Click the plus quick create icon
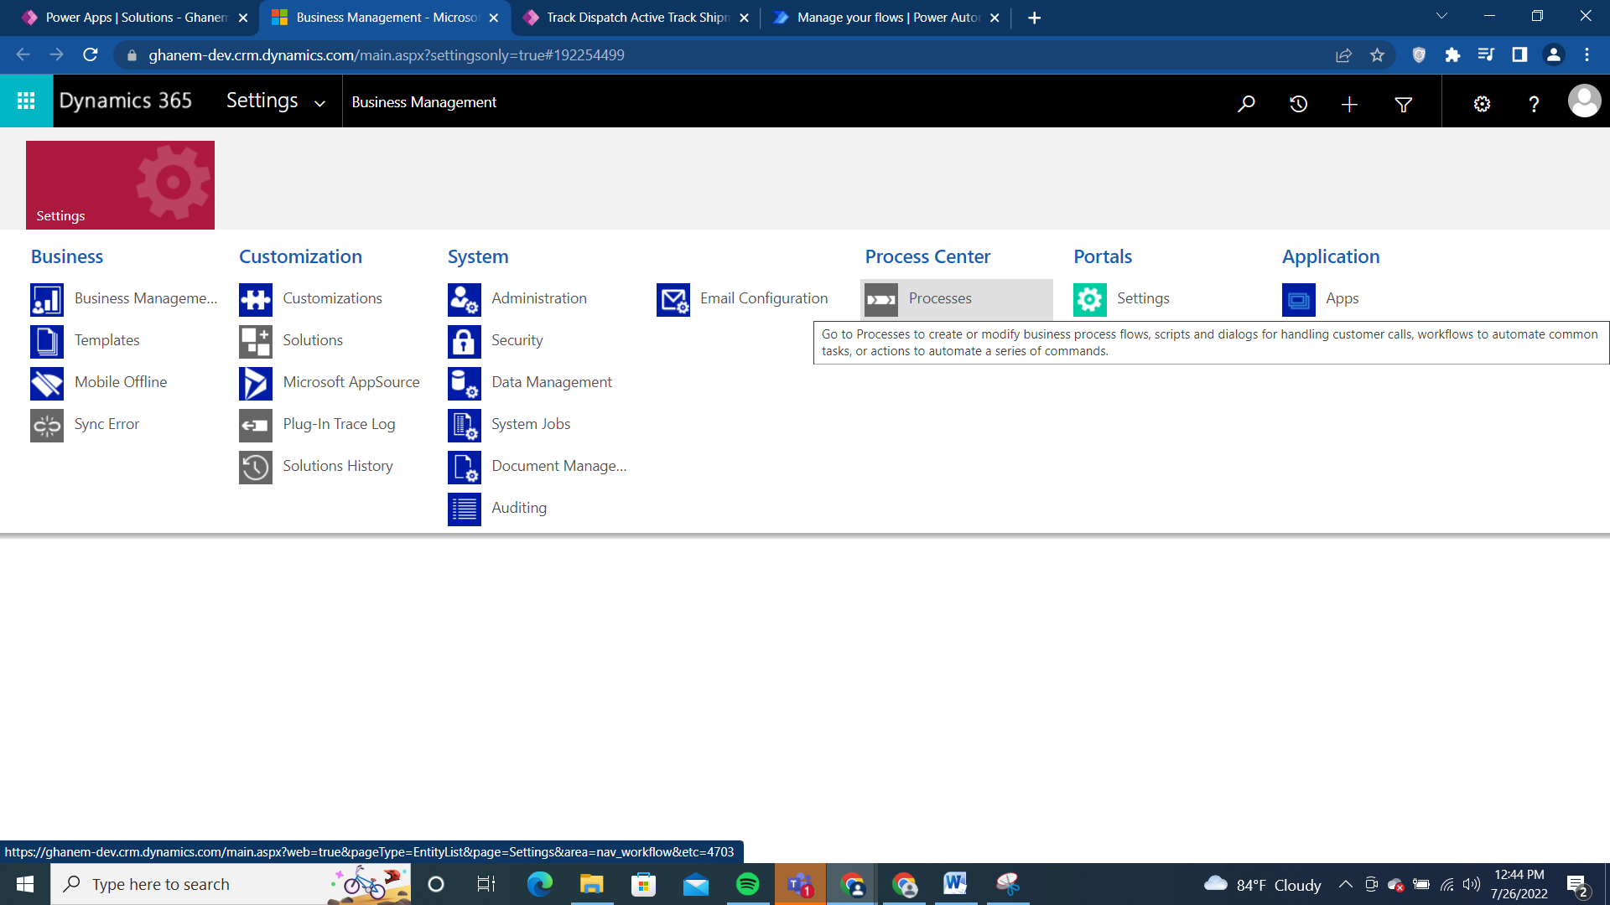The width and height of the screenshot is (1610, 905). tap(1349, 104)
